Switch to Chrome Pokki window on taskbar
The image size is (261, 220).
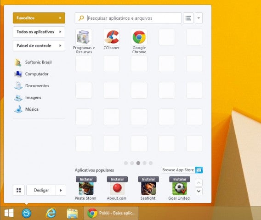click(111, 213)
